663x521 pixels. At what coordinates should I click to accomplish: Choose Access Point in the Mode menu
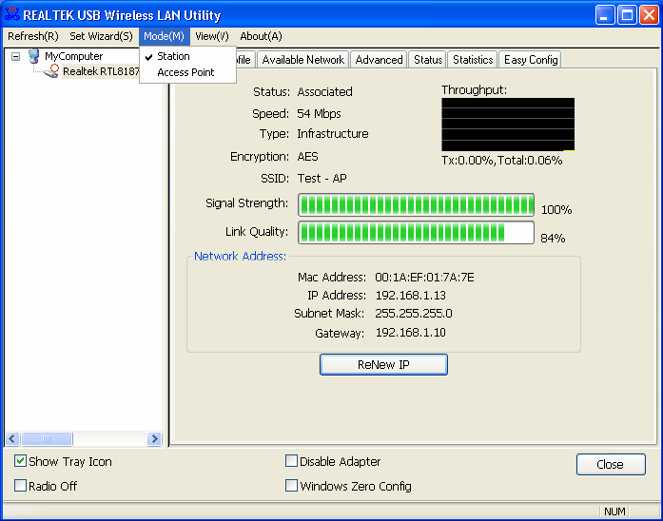click(187, 72)
